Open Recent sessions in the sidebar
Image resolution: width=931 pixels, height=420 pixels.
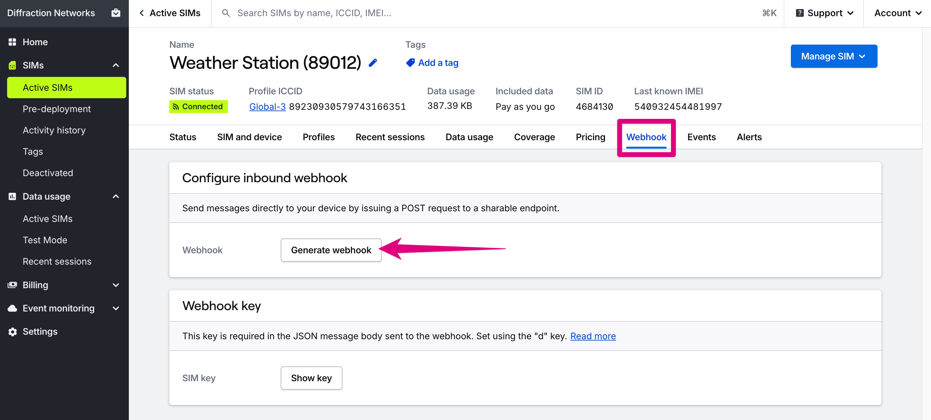(57, 261)
